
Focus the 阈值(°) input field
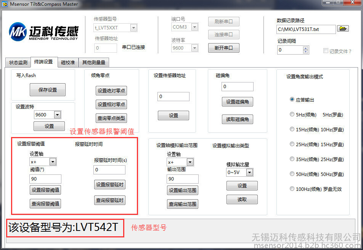click(45, 179)
